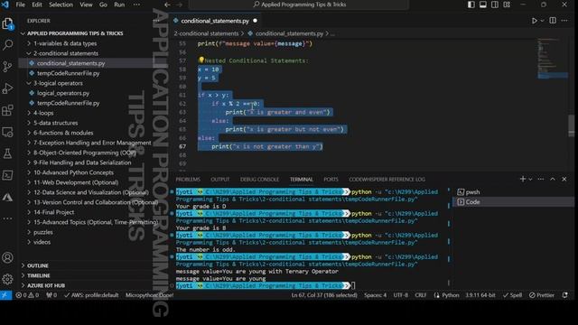Switch to the OUTPUT tab
Viewport: 578px width, 325px height.
[x=220, y=180]
